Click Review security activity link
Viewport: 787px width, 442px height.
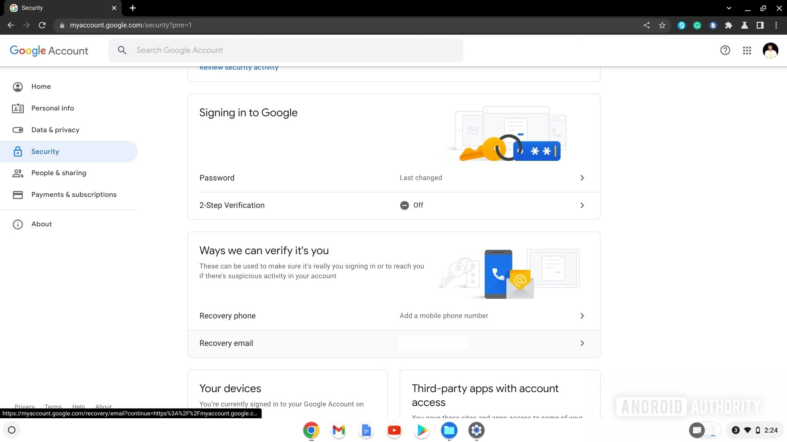(x=239, y=68)
